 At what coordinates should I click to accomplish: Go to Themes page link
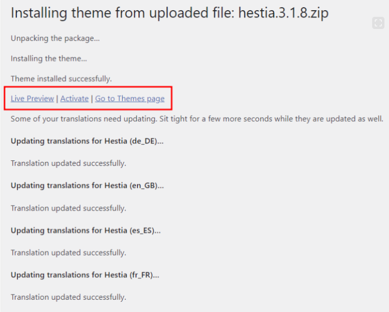[x=130, y=99]
